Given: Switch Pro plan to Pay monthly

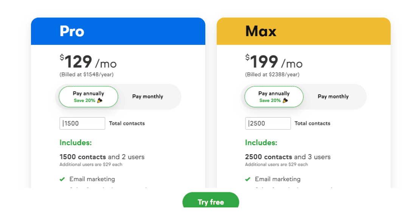Looking at the screenshot, I should pyautogui.click(x=147, y=97).
